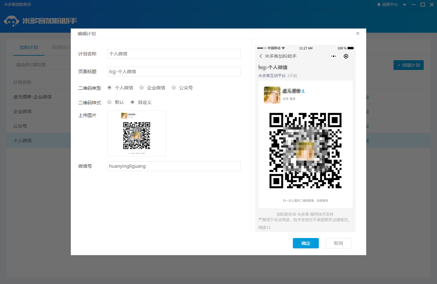The image size is (437, 284).
Task: Close the 编辑计划 dialog
Action: tap(358, 33)
